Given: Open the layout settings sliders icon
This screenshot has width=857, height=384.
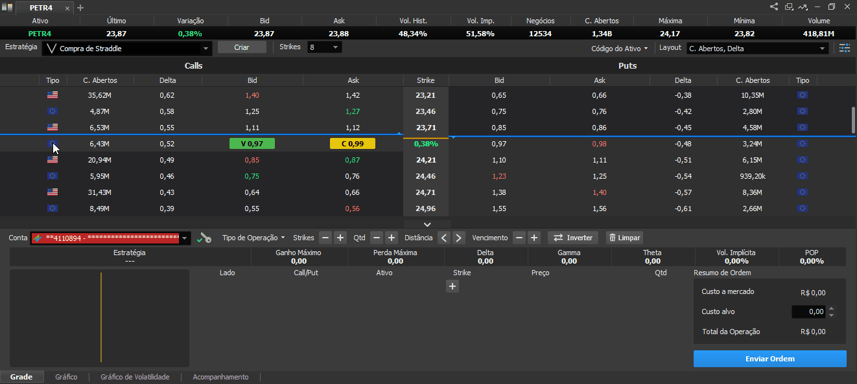Looking at the screenshot, I should 844,48.
